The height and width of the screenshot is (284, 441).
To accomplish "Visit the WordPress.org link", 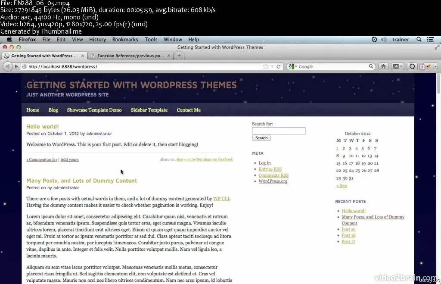I will click(x=273, y=181).
